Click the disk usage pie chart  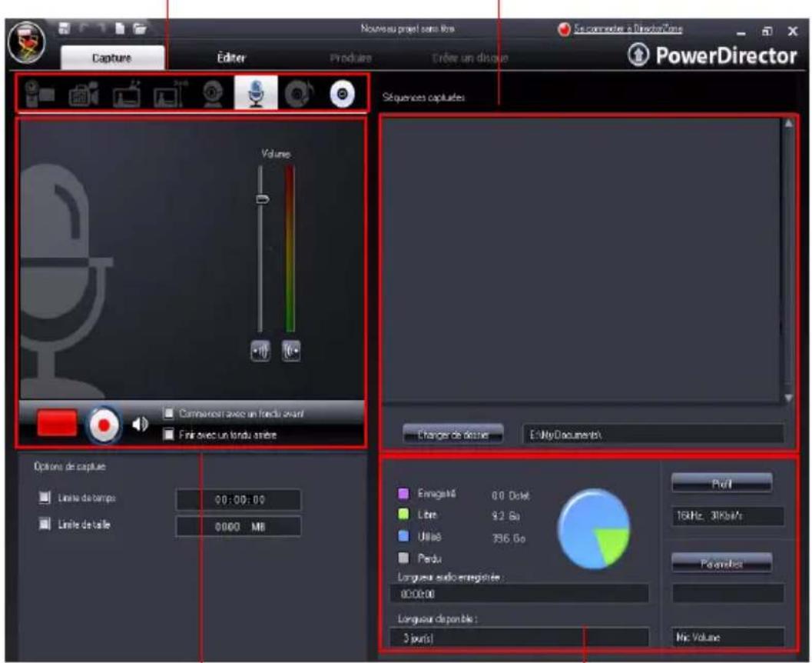[x=594, y=529]
